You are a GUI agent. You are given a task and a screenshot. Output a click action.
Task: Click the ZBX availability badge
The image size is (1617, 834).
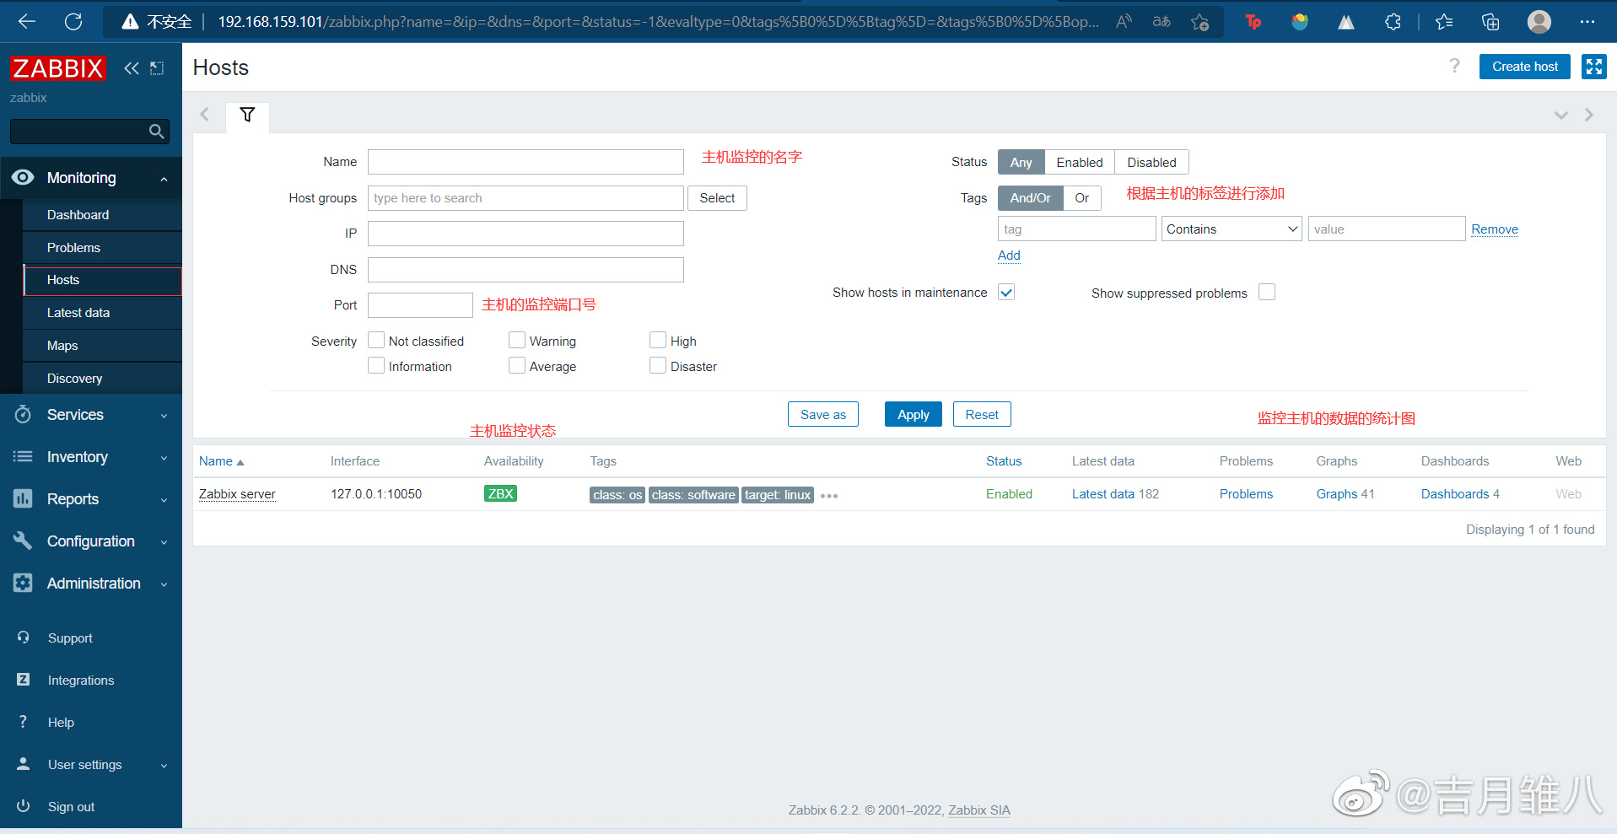tap(500, 494)
